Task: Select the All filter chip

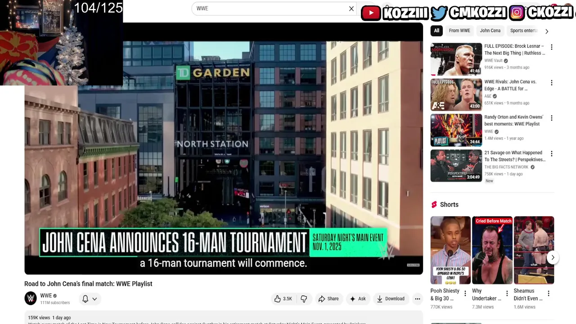Action: [436, 31]
